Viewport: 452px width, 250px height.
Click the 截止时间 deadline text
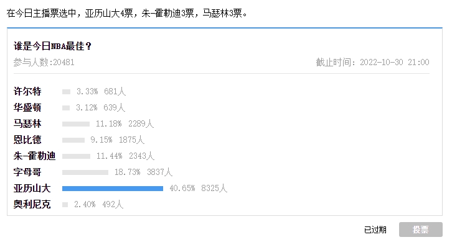(x=373, y=62)
